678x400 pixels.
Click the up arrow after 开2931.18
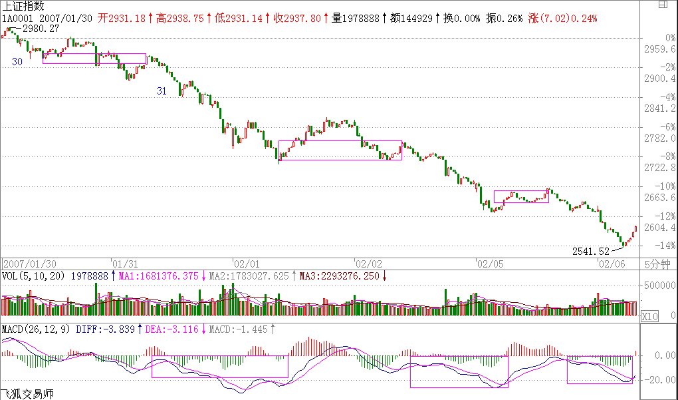click(x=150, y=18)
